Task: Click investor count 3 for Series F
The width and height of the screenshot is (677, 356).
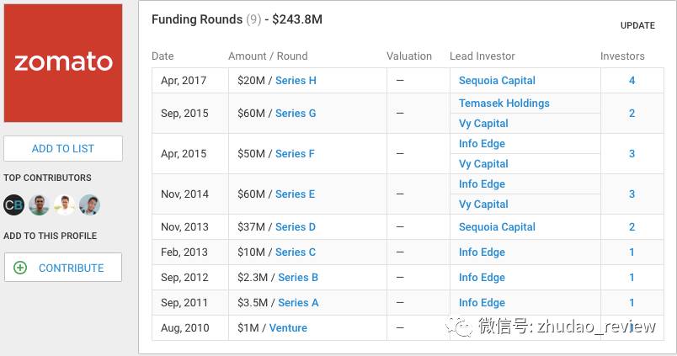Action: (x=632, y=154)
